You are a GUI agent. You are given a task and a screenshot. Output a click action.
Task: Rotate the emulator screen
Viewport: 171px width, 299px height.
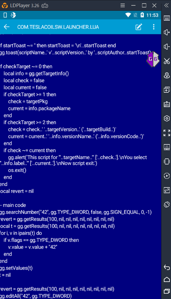click(167, 205)
